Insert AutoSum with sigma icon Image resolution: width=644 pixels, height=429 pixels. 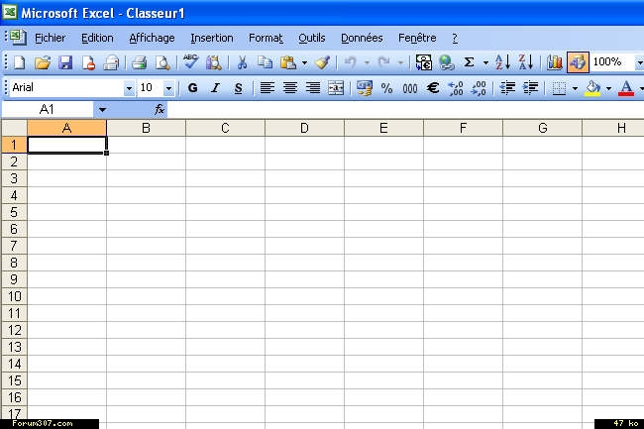[469, 62]
